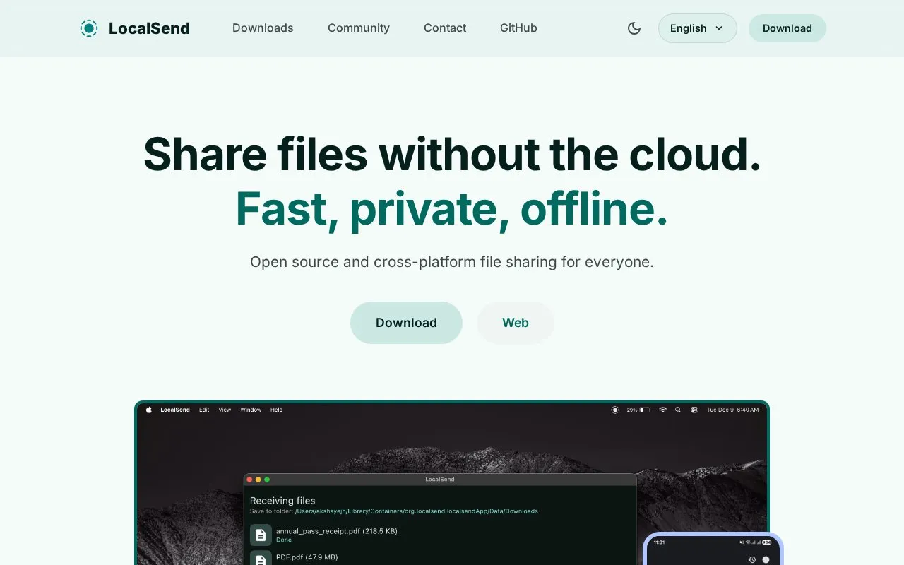This screenshot has width=904, height=565.
Task: Click the Window menu in the screenshot menu bar
Action: click(251, 410)
